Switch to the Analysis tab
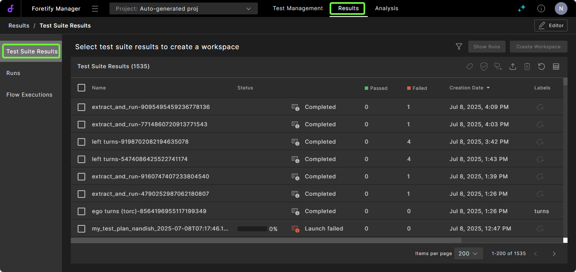The height and width of the screenshot is (272, 576). click(x=386, y=8)
